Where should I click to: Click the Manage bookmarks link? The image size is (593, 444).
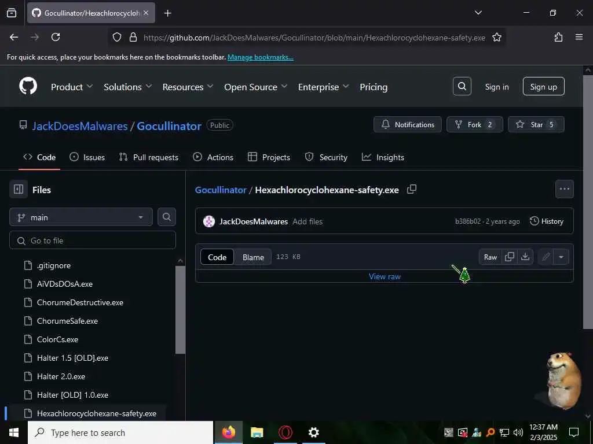pos(260,57)
